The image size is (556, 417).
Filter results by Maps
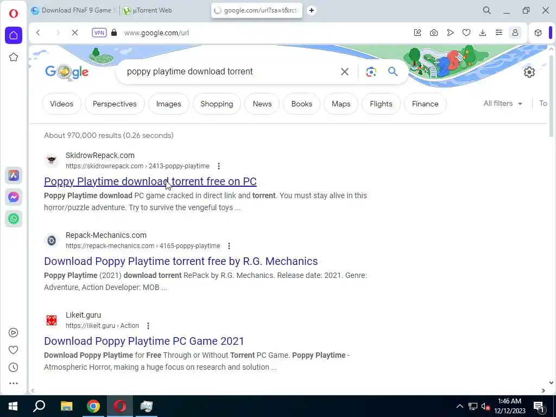point(341,104)
